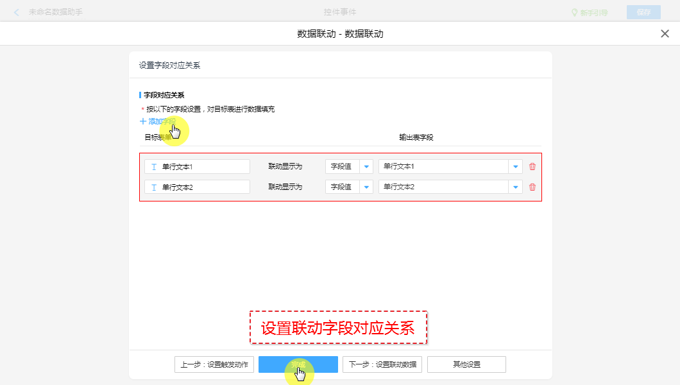Open the output field dropdown showing 单行文本1
680x385 pixels.
coord(515,167)
